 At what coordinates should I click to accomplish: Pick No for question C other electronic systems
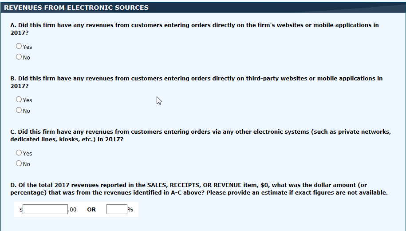coord(19,163)
